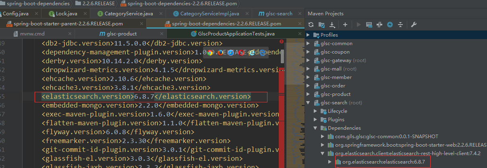The width and height of the screenshot is (487, 168).
Task: Click the Reimport All Maven Projects icon
Action: click(x=311, y=25)
